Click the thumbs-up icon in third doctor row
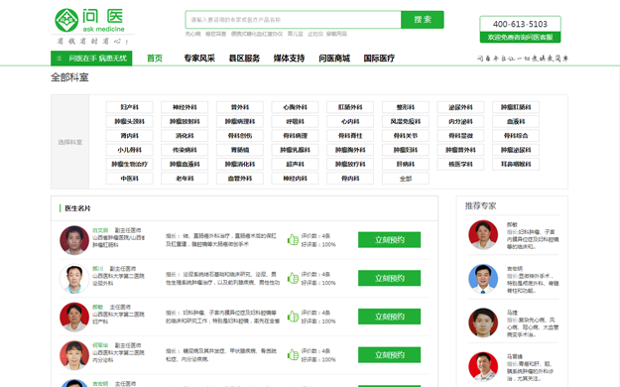Screen dimensions: 620x387 (x=293, y=317)
